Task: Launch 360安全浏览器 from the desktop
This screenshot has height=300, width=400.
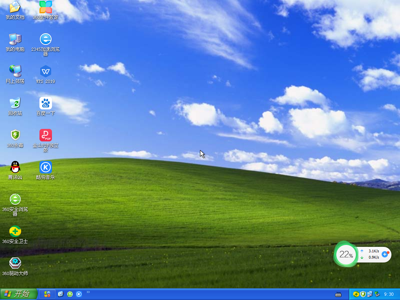Action: [15, 199]
